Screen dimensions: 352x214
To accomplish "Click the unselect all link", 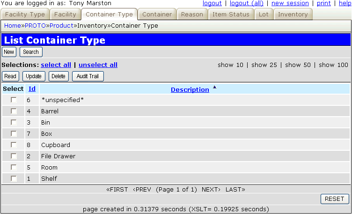I will pyautogui.click(x=98, y=65).
